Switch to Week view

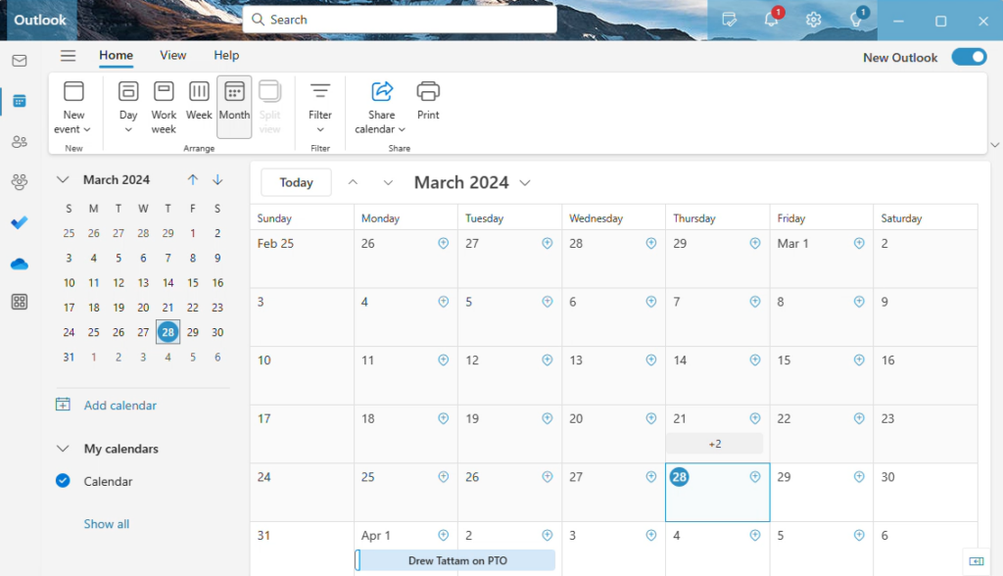[x=199, y=100]
